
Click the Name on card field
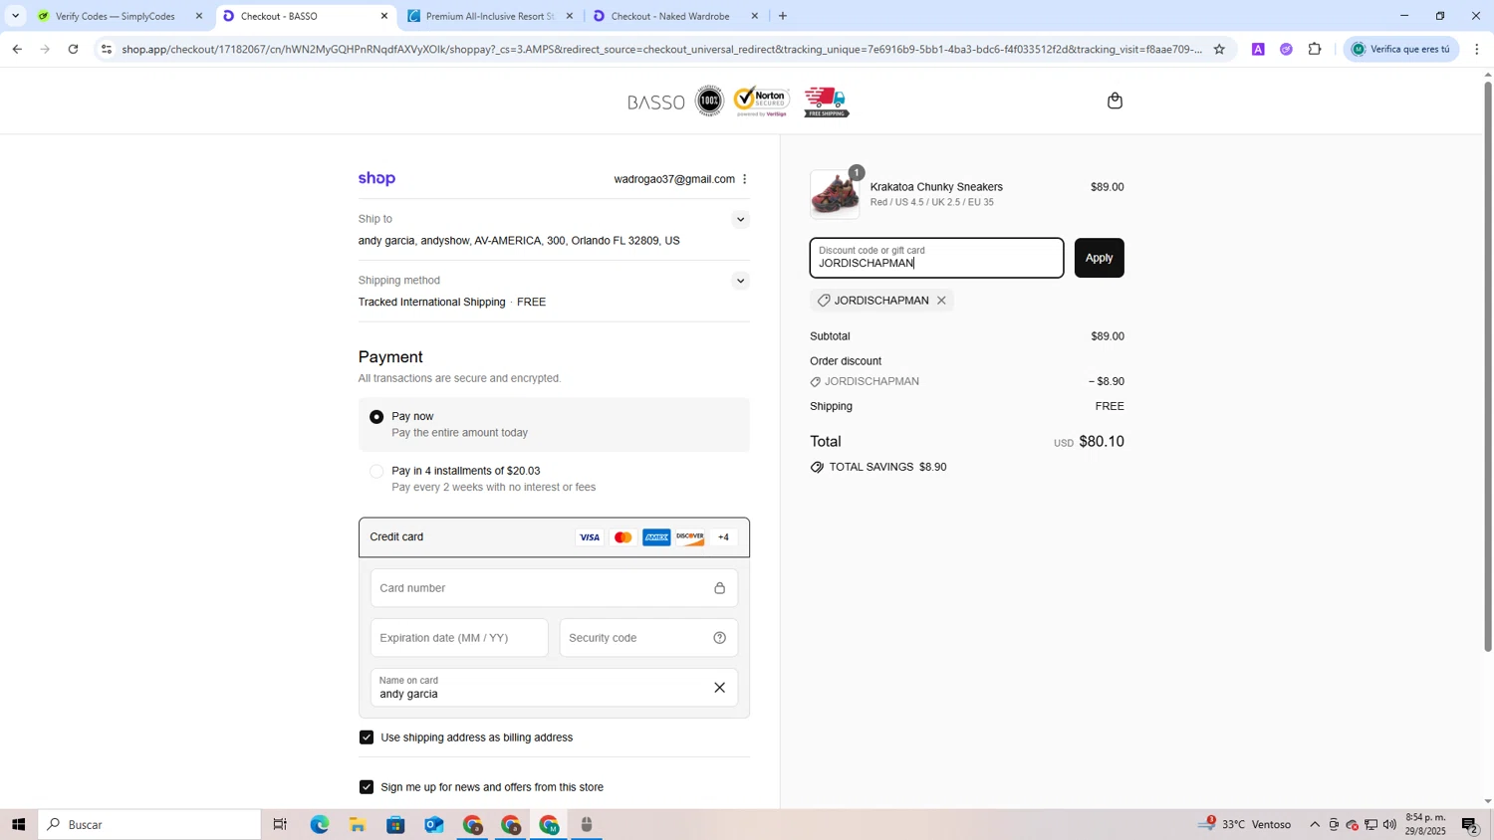click(x=554, y=688)
